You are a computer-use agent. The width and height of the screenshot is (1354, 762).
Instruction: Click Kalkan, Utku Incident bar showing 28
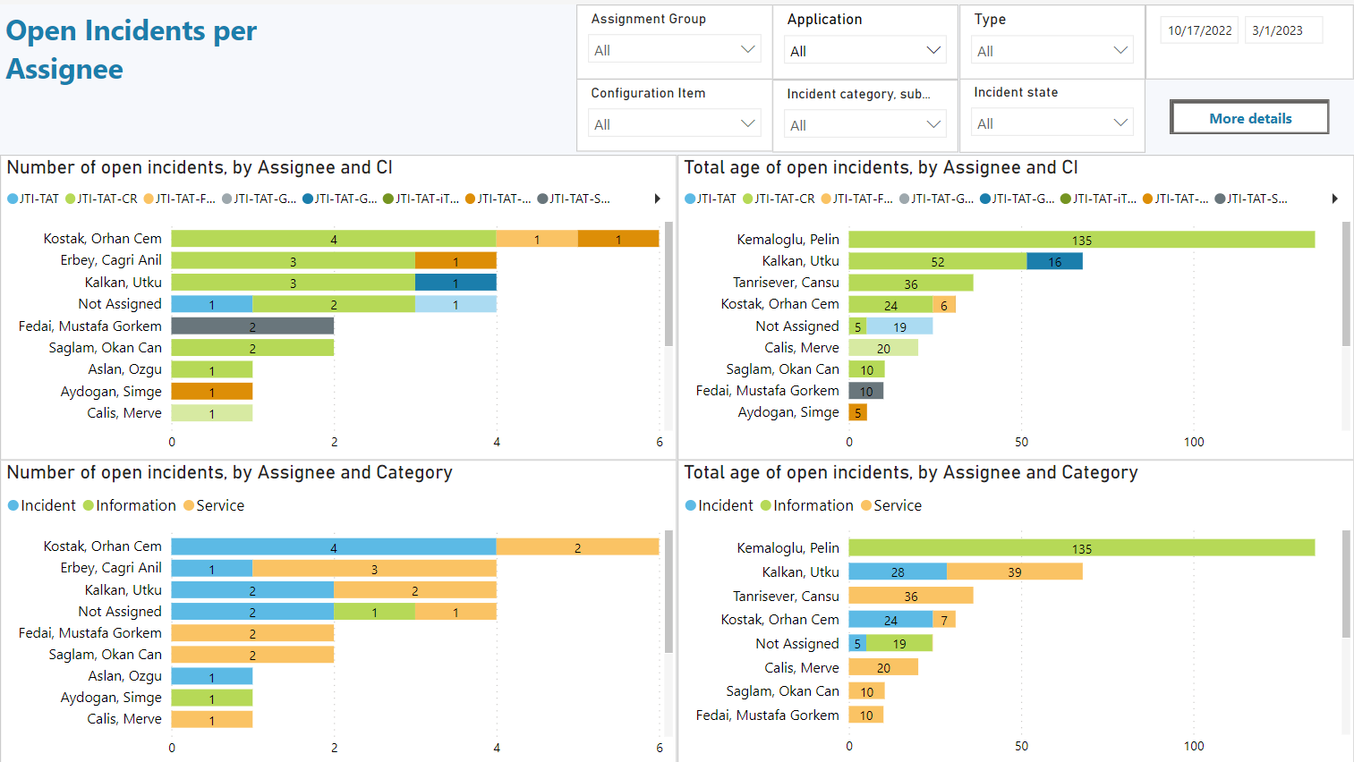898,571
